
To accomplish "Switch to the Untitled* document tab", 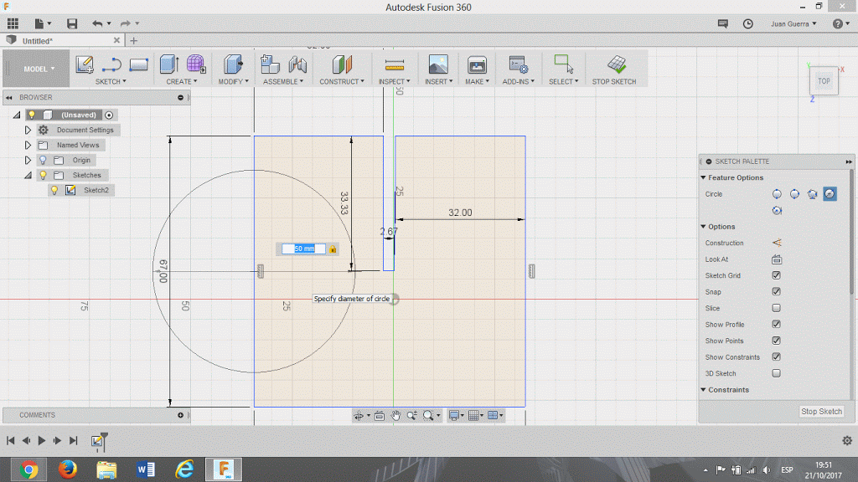I will coord(38,40).
